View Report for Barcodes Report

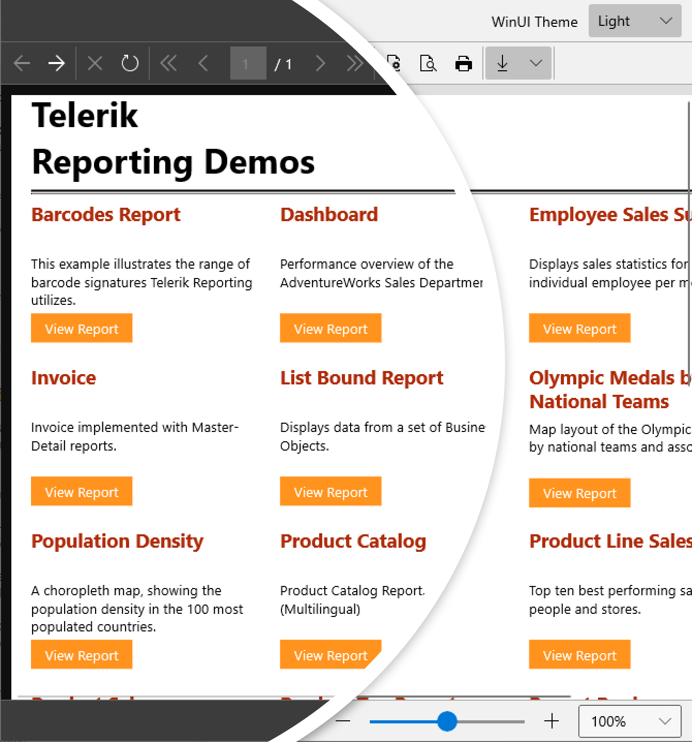click(x=82, y=328)
